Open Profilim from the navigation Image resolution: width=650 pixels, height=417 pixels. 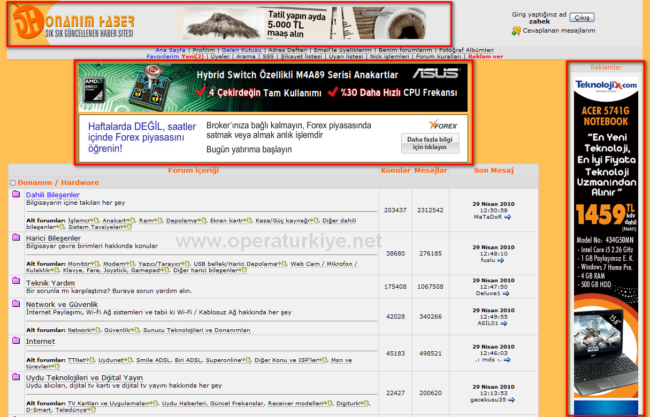coord(203,50)
